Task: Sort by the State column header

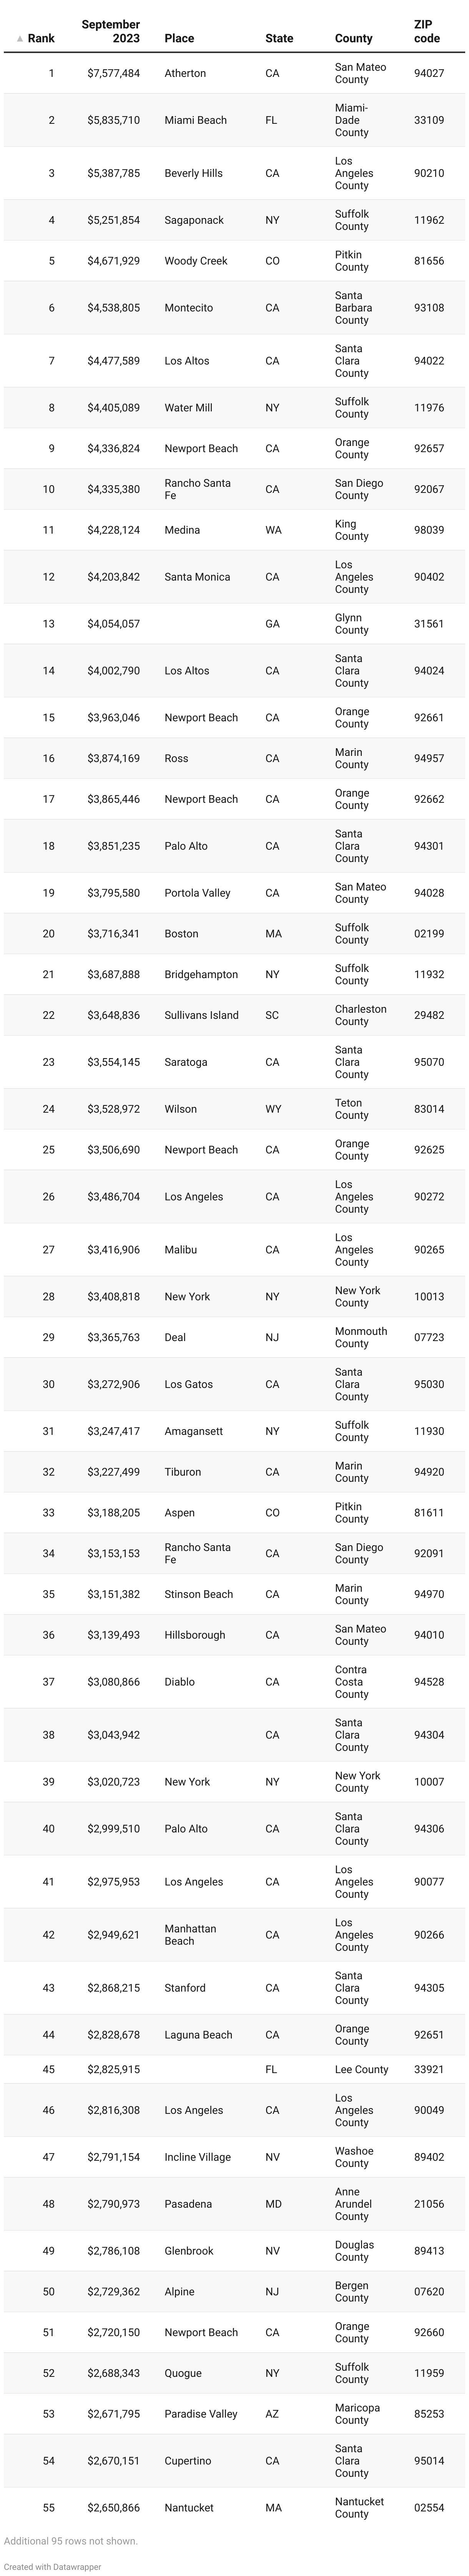Action: 279,38
